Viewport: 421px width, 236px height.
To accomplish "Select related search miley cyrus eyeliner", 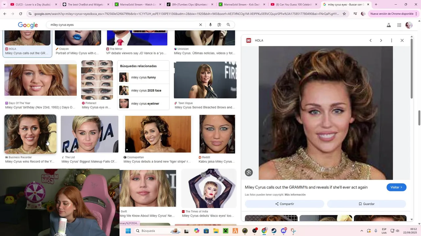I will [x=143, y=104].
